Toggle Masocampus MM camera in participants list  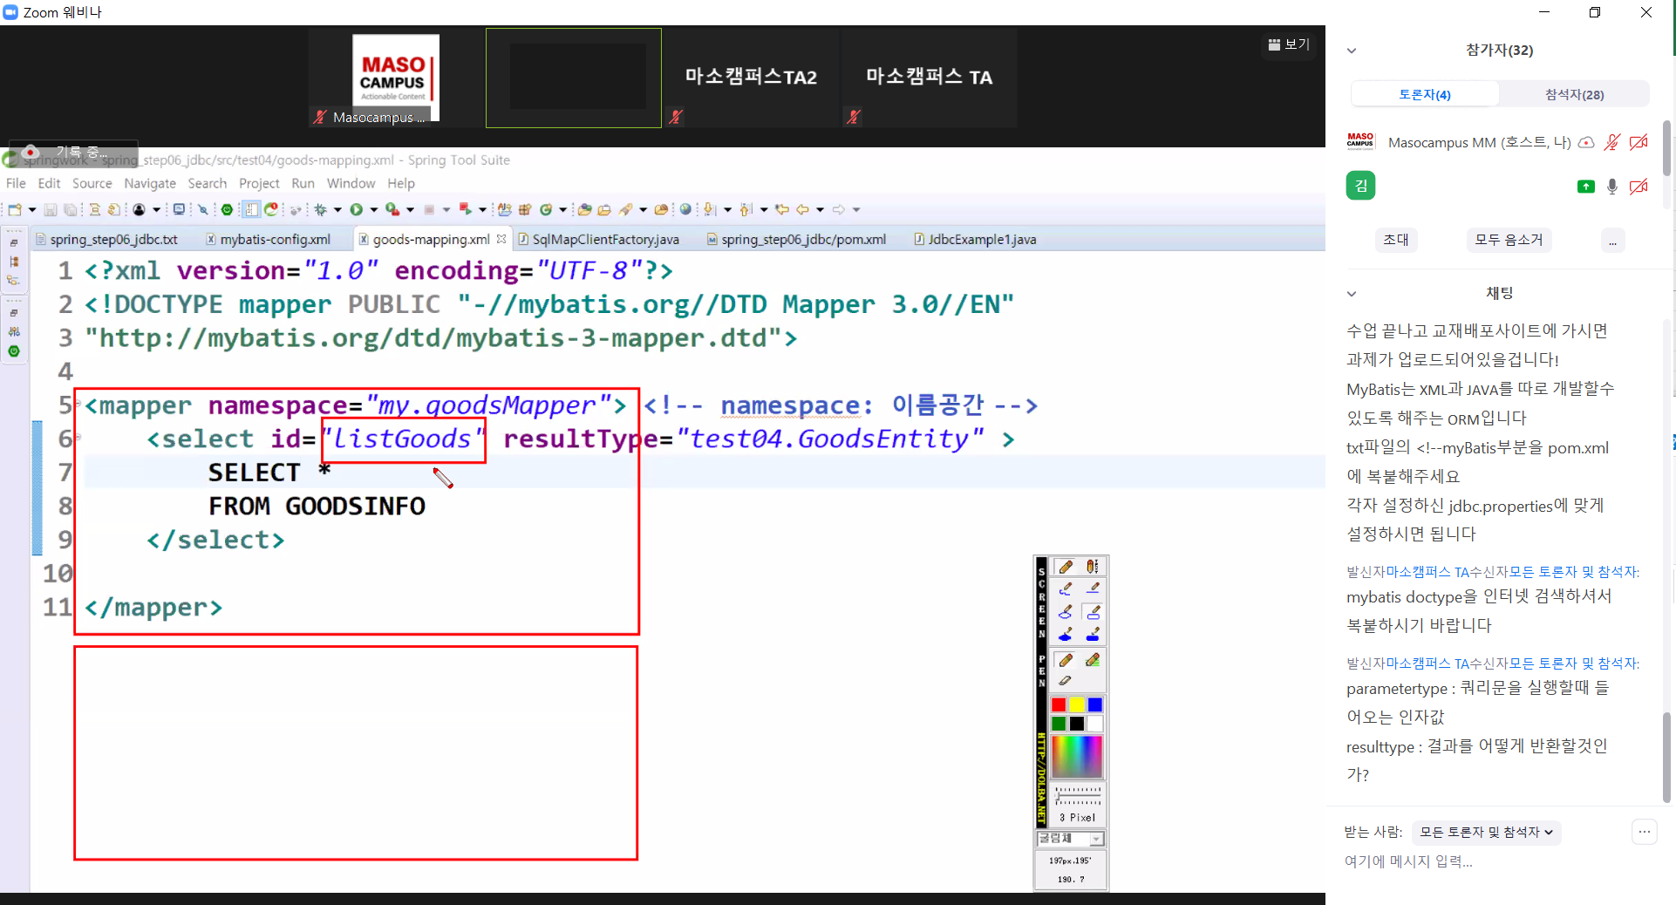pyautogui.click(x=1639, y=142)
